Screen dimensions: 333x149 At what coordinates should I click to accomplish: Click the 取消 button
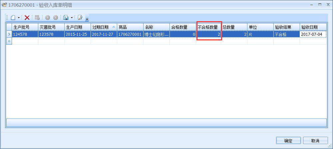[x=315, y=141]
